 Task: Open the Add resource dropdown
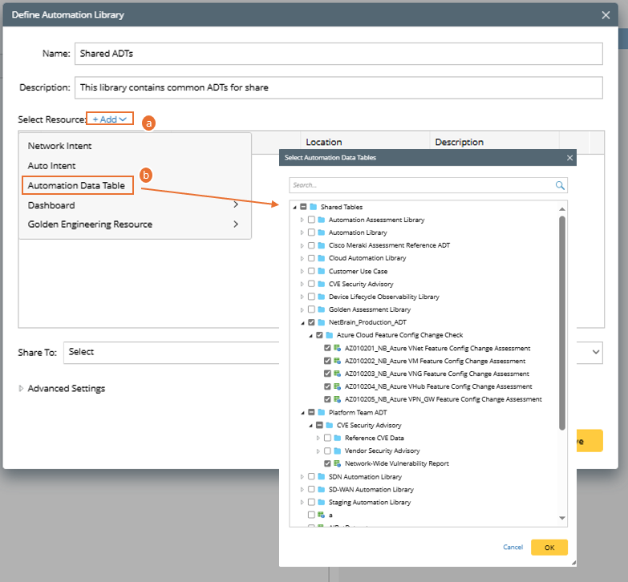109,119
